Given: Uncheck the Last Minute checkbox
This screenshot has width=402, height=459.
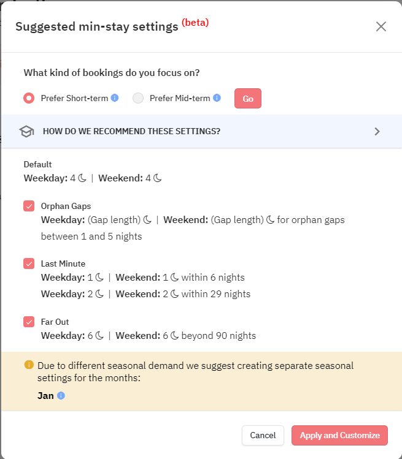Looking at the screenshot, I should click(29, 264).
